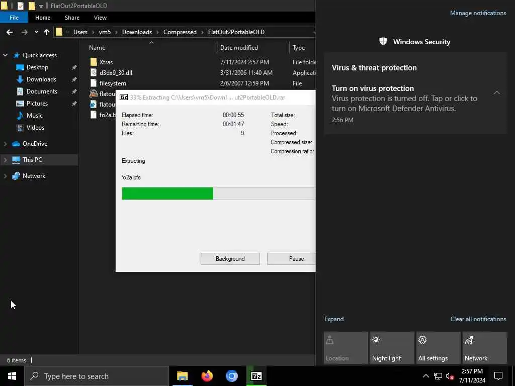Click the 7-Zip taskbar icon
Image resolution: width=515 pixels, height=386 pixels.
[256, 376]
